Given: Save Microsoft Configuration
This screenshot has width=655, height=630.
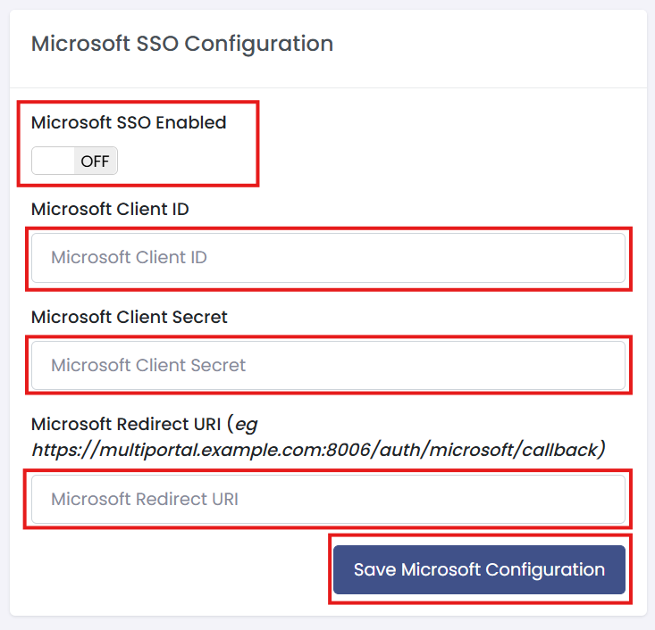Looking at the screenshot, I should (479, 569).
